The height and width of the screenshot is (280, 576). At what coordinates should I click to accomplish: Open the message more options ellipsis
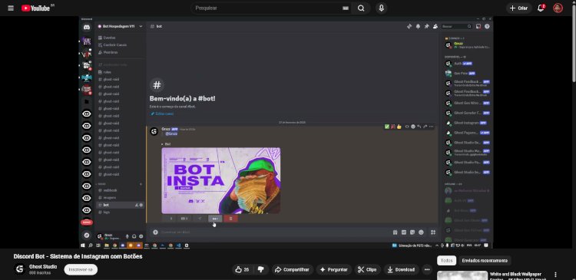pyautogui.click(x=432, y=127)
